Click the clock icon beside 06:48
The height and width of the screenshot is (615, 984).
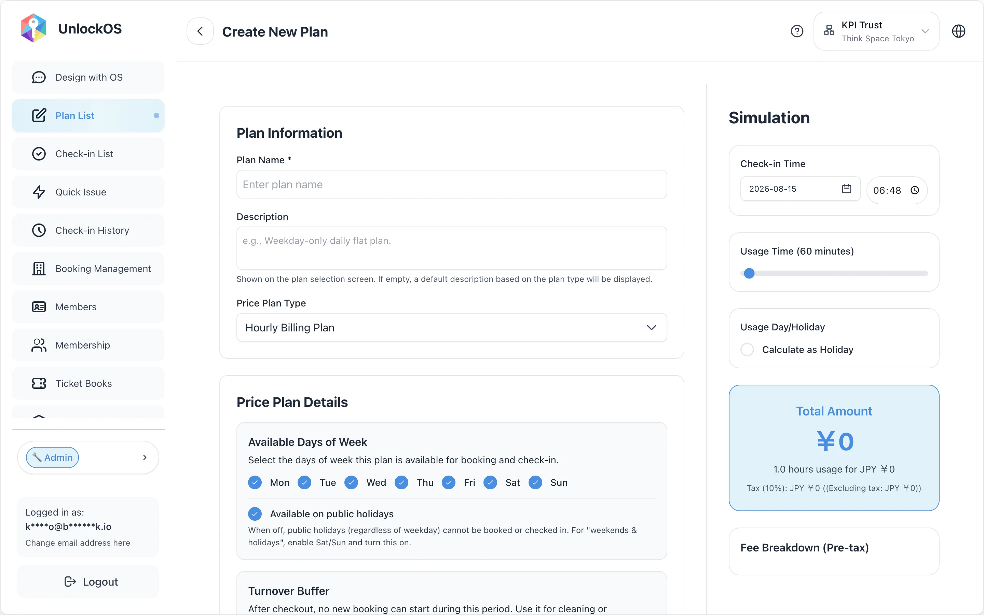[915, 190]
